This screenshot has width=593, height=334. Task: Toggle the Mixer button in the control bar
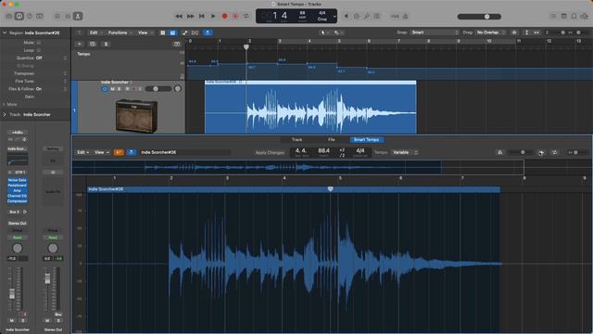[x=68, y=17]
